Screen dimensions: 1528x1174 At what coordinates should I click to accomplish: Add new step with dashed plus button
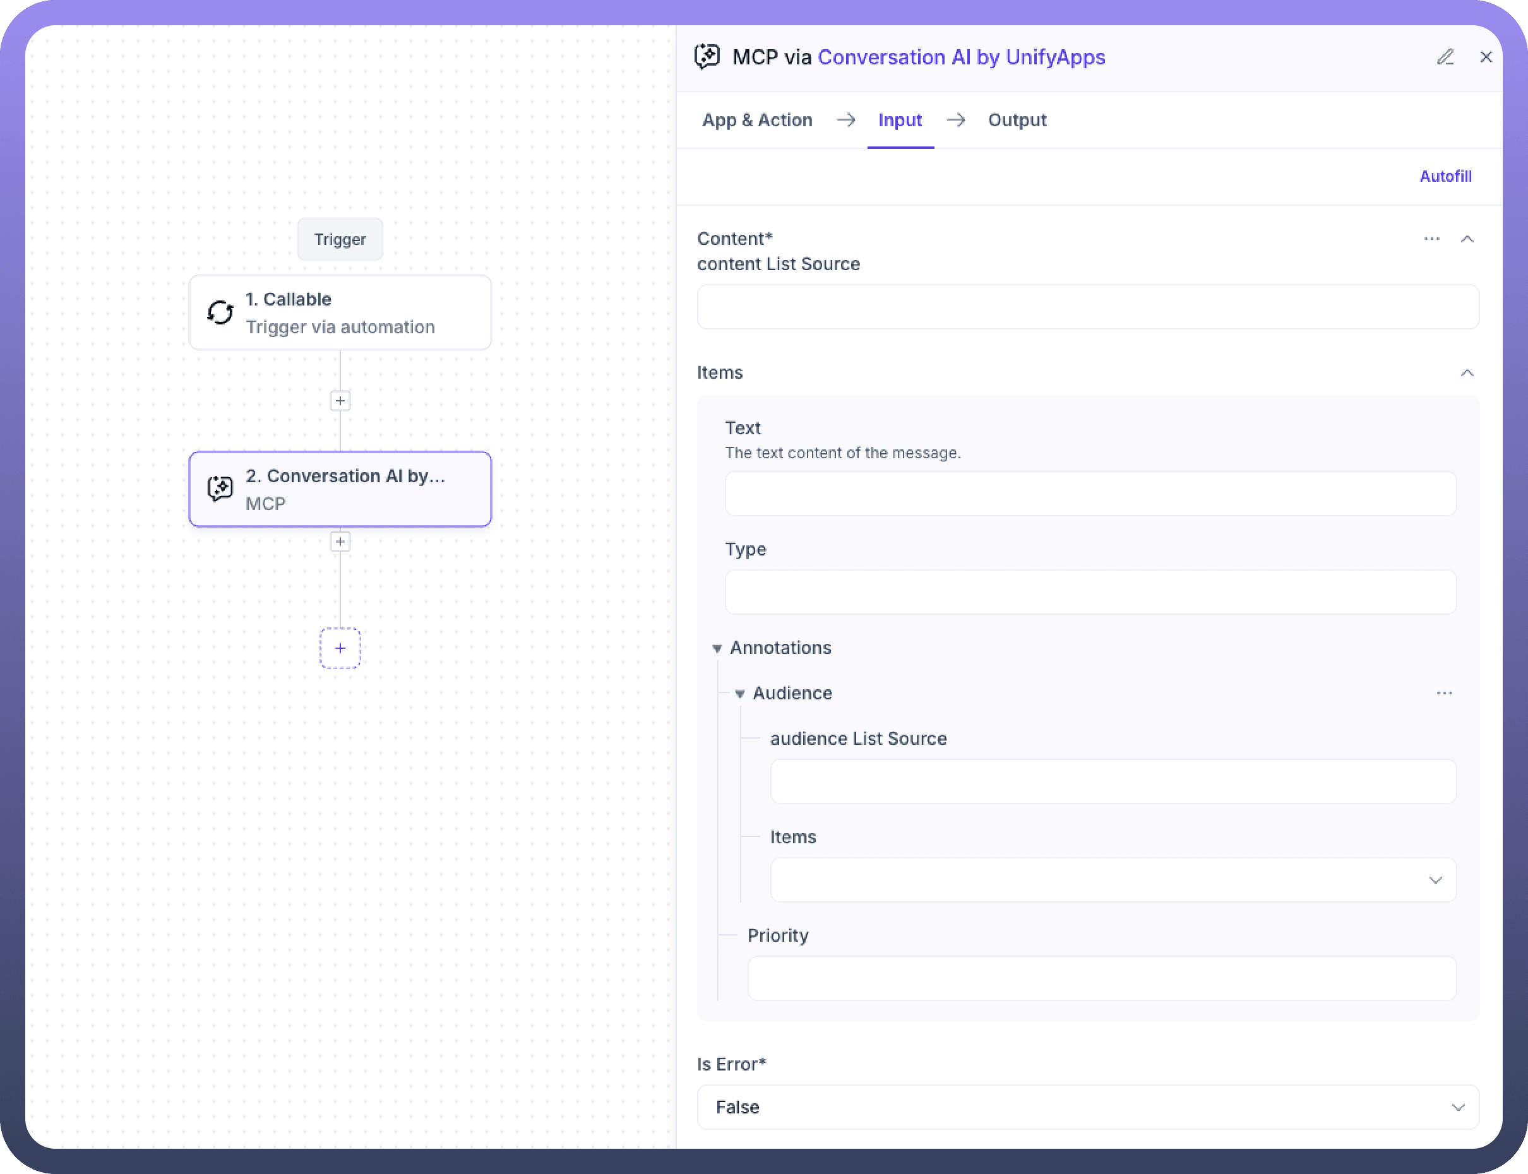point(340,648)
